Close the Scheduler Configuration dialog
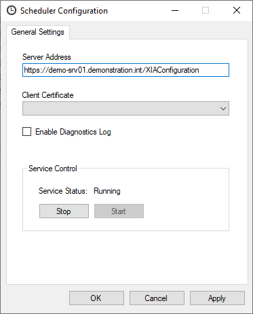This screenshot has height=314, width=253. (x=237, y=10)
